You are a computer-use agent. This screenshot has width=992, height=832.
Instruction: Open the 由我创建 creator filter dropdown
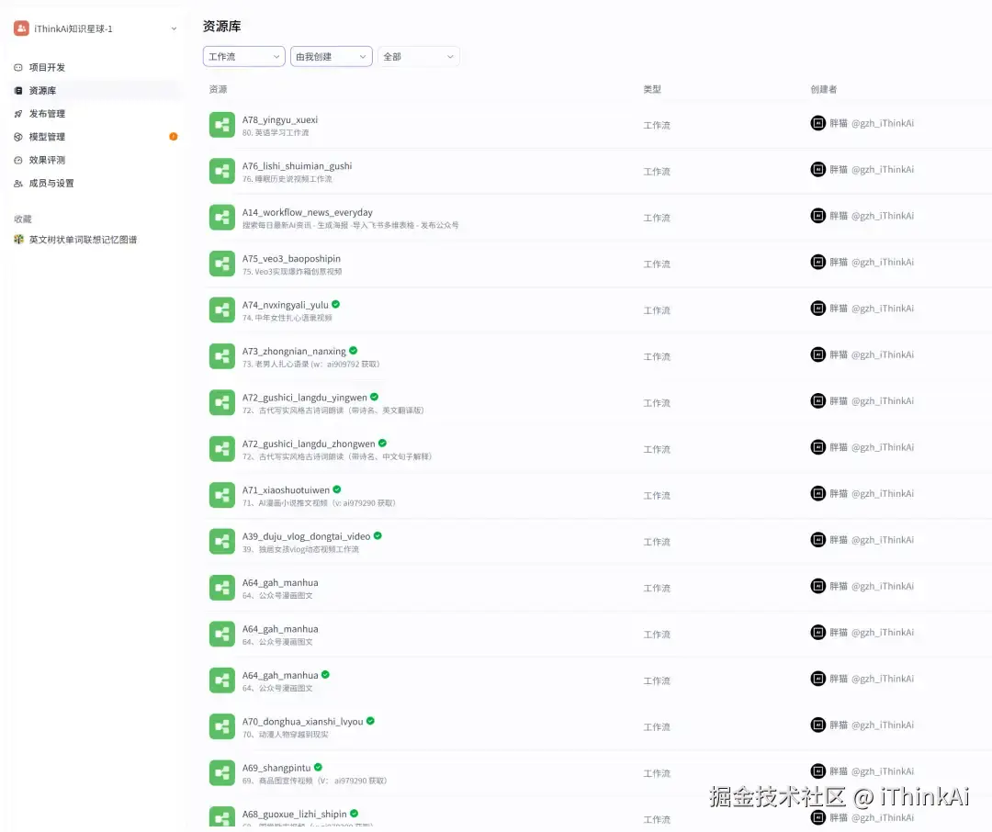click(331, 56)
